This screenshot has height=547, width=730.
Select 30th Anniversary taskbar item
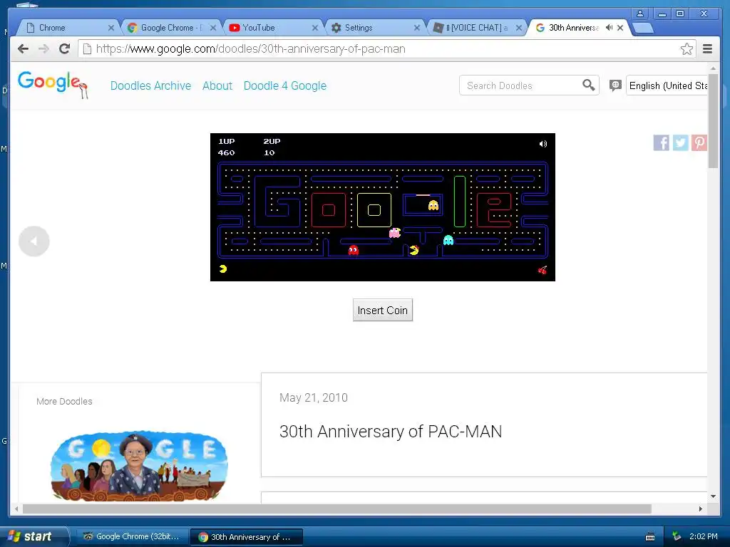247,537
